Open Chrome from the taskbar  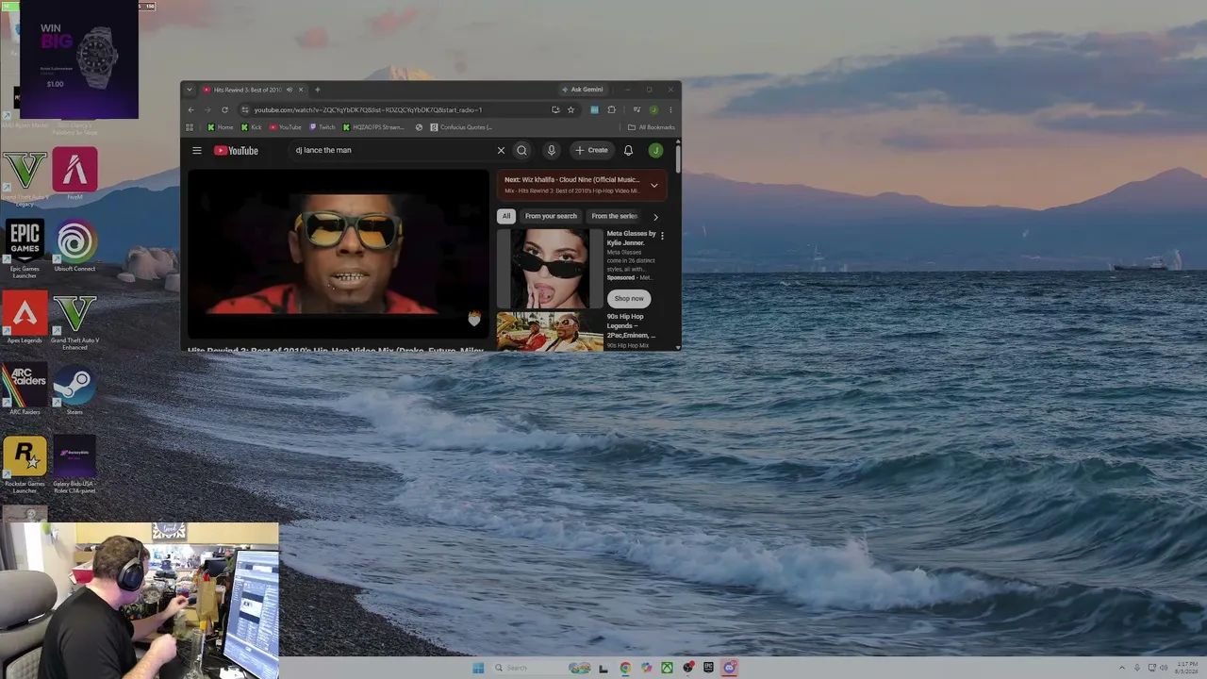(625, 668)
